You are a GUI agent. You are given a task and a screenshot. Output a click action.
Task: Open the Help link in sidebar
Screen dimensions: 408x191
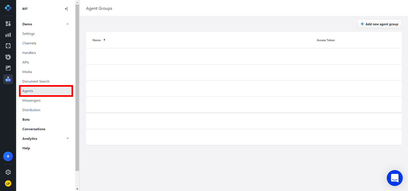pos(26,148)
